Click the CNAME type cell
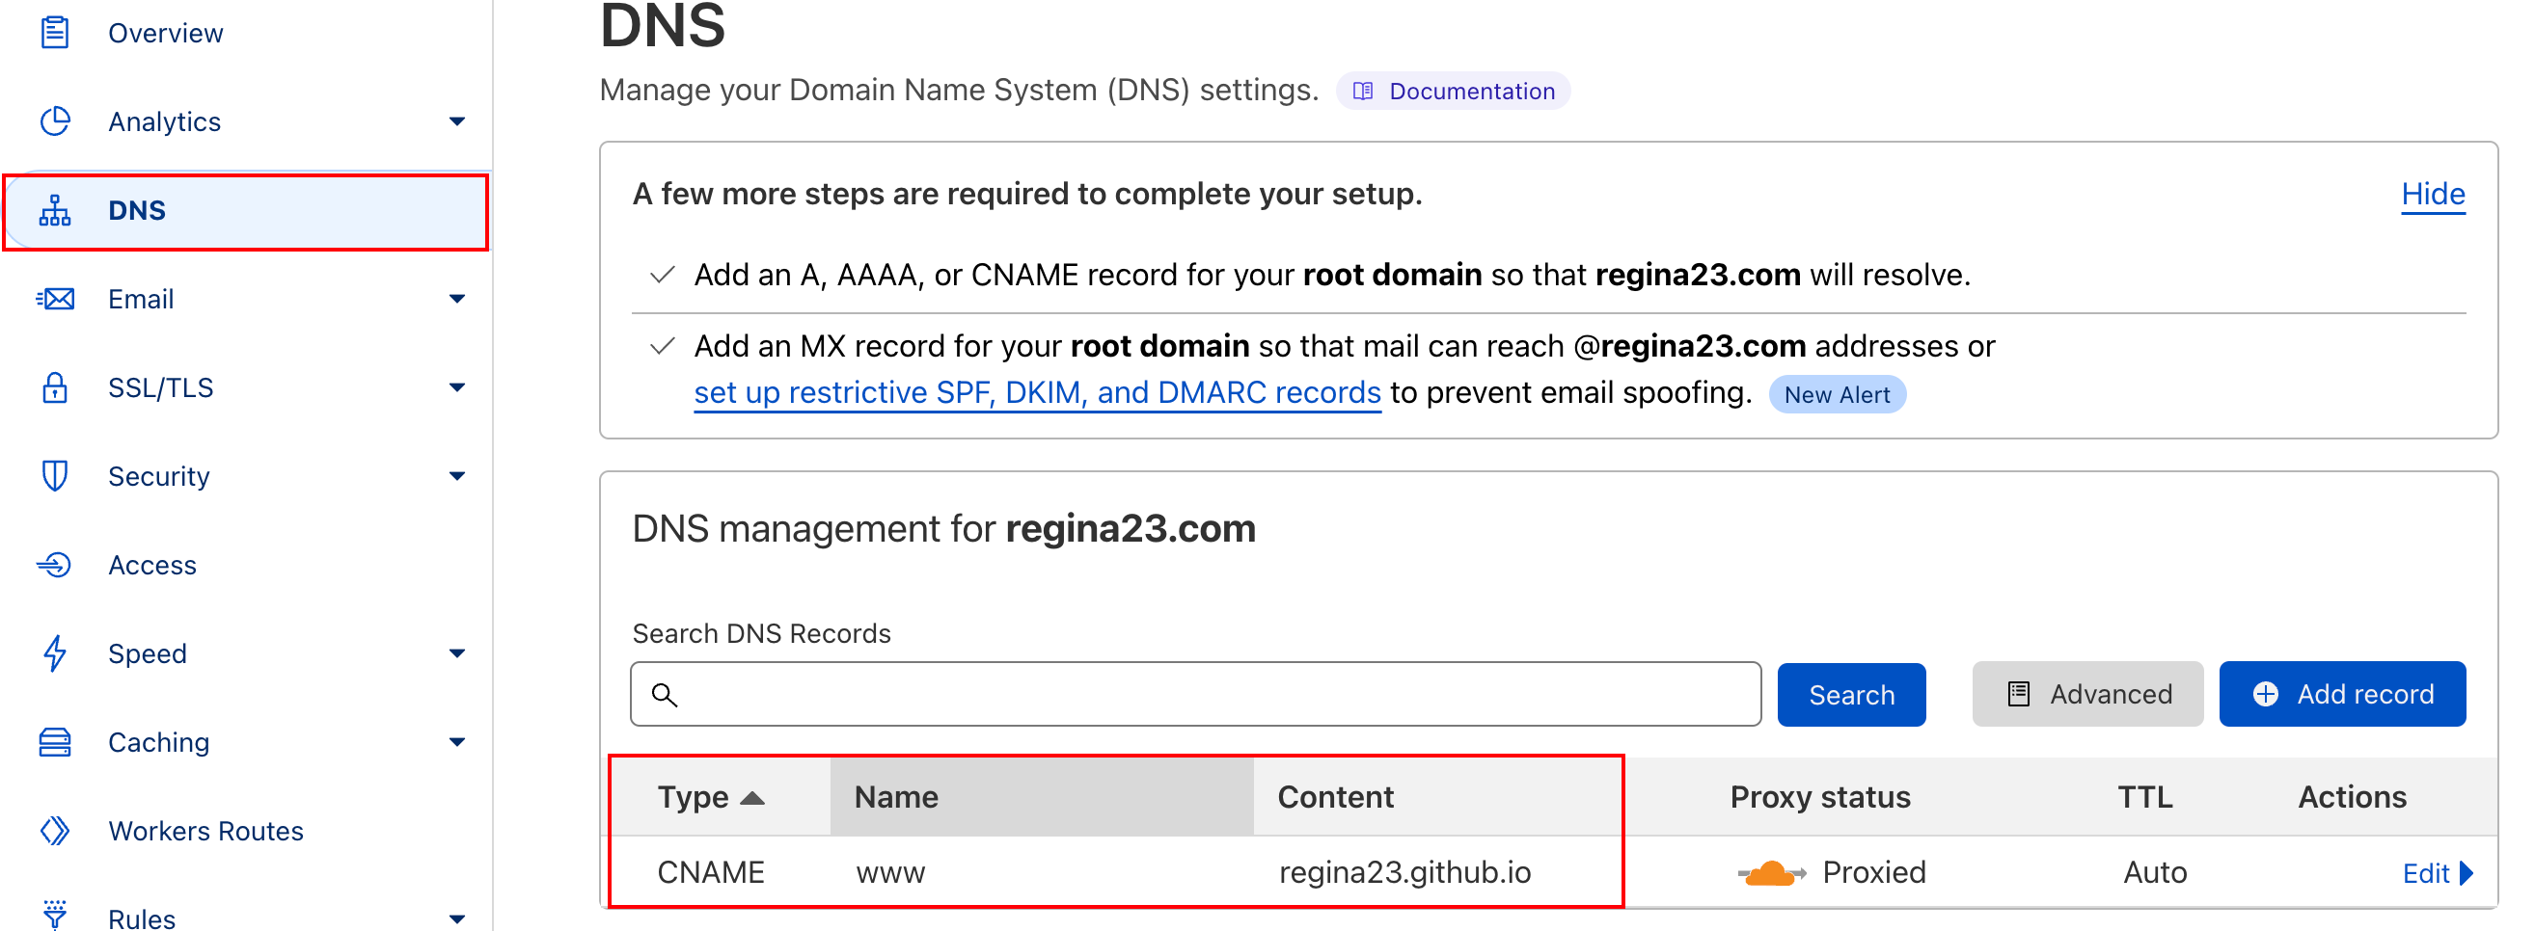The image size is (2535, 931). point(711,872)
